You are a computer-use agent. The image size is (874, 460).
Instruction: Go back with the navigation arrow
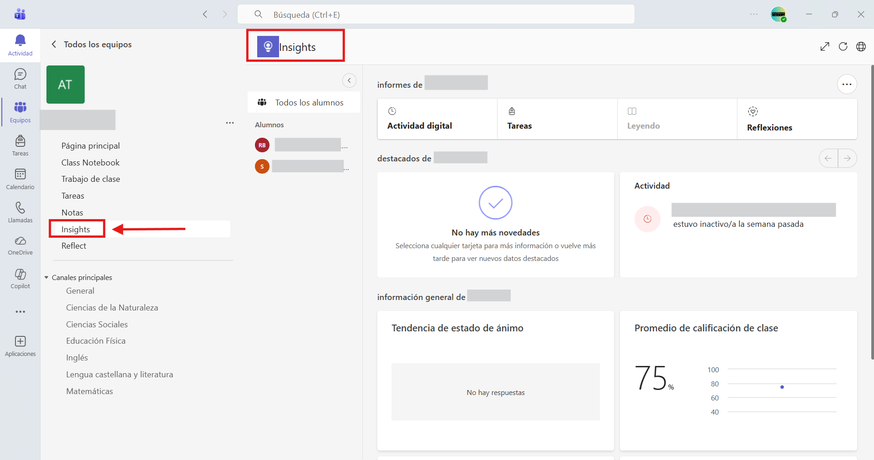click(205, 14)
